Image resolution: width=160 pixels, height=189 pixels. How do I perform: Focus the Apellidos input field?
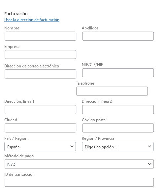point(118,36)
